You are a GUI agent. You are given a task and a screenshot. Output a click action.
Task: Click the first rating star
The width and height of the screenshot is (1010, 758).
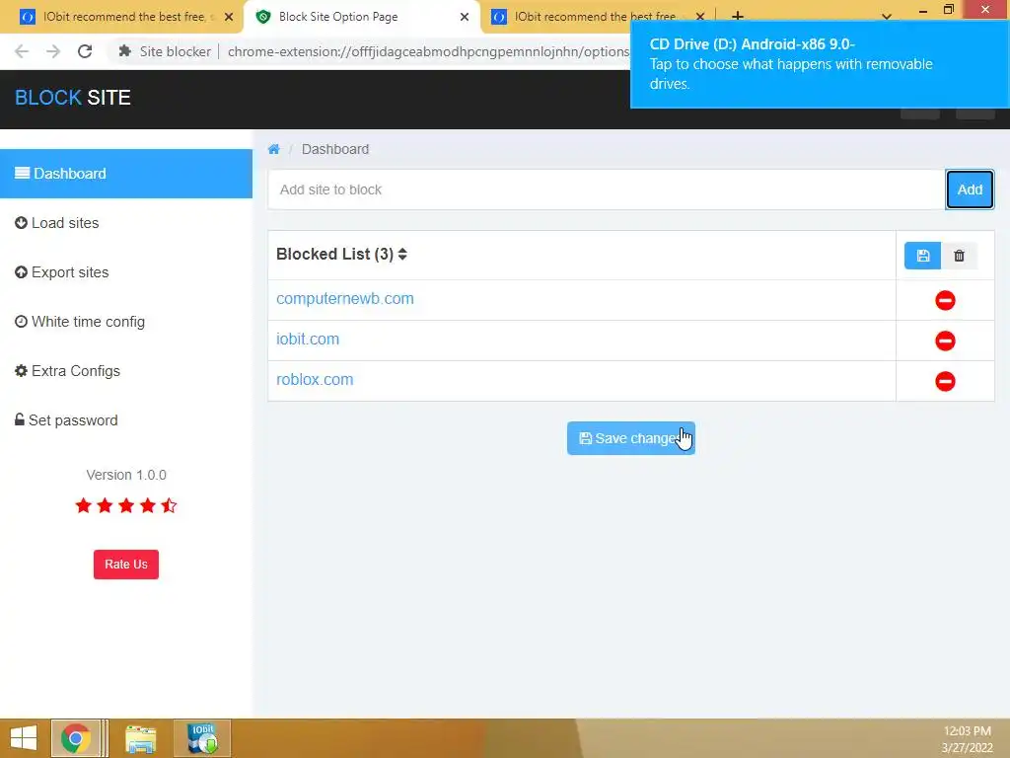point(83,506)
